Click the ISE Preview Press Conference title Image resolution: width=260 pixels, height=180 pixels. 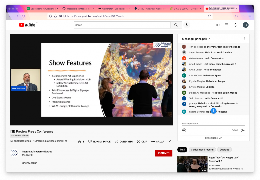(x=32, y=131)
